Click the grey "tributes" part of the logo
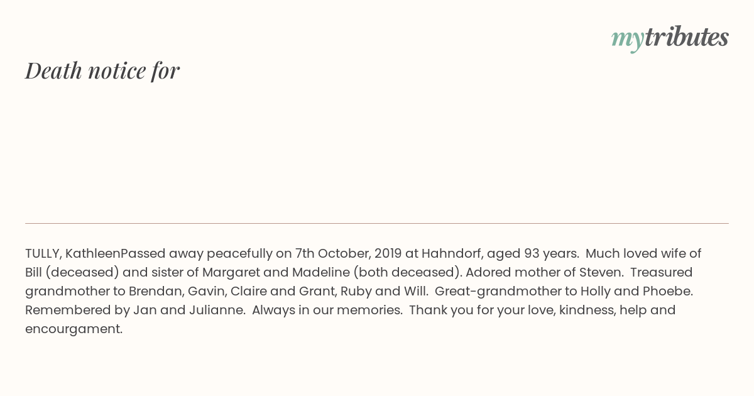The height and width of the screenshot is (396, 754). point(687,36)
